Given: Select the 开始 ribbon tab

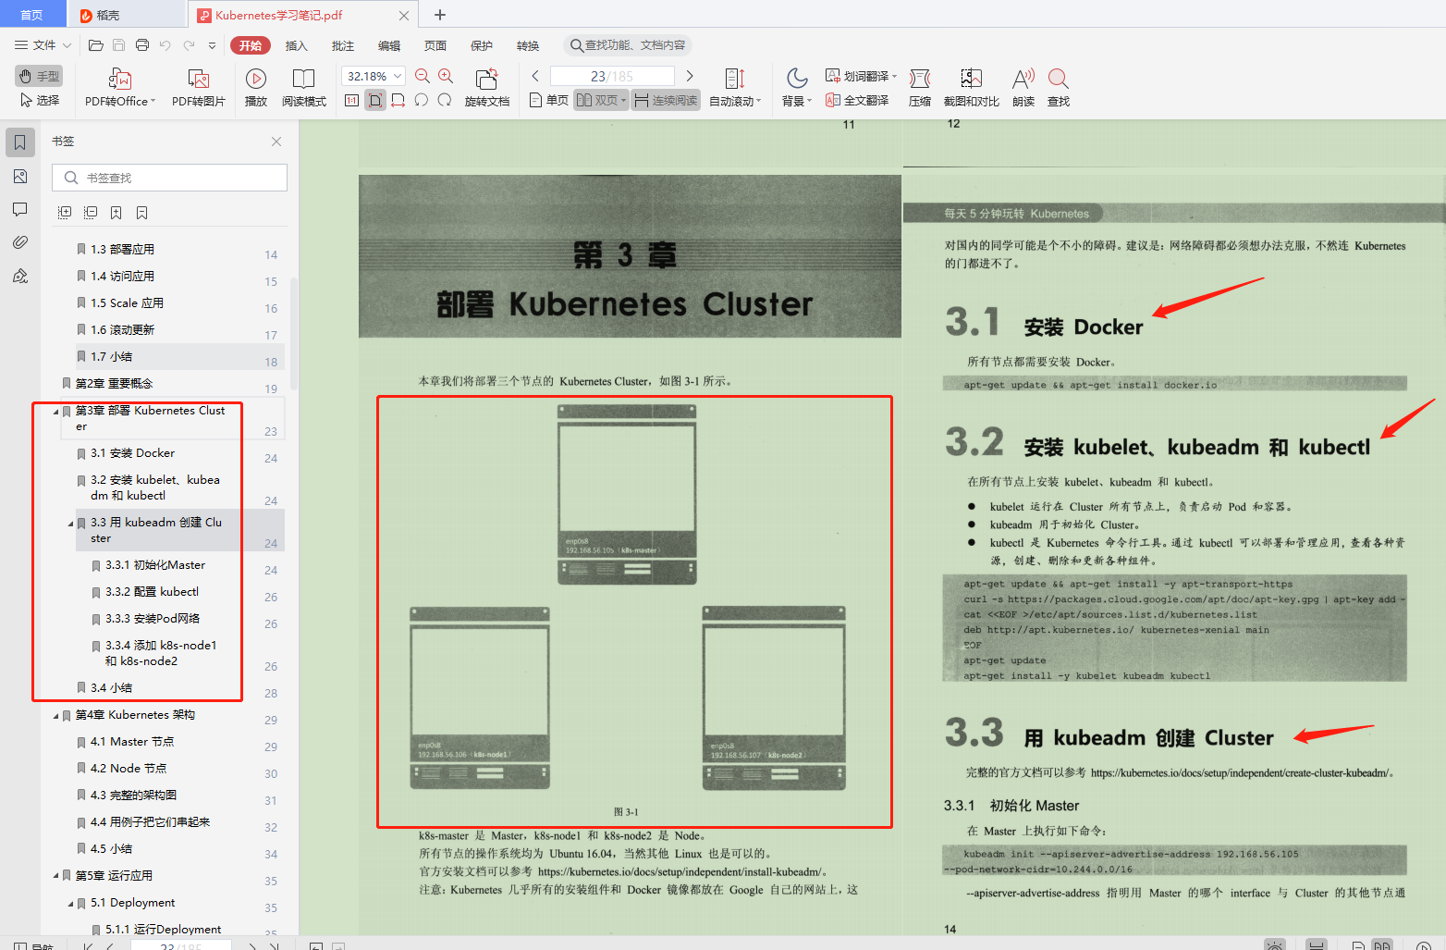Looking at the screenshot, I should pos(251,45).
